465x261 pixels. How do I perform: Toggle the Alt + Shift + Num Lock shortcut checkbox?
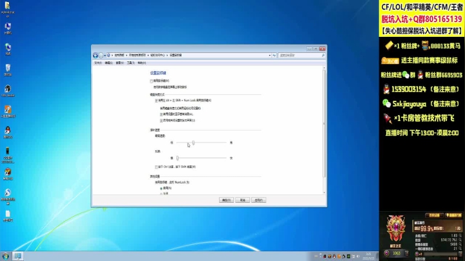[156, 101]
